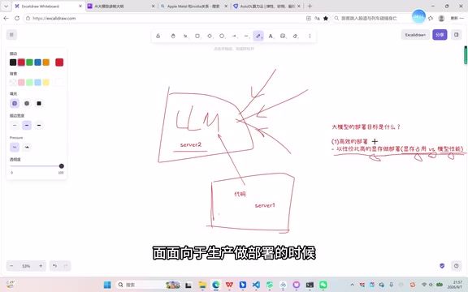Click the opacity slider handle
The height and width of the screenshot is (292, 468).
62,166
